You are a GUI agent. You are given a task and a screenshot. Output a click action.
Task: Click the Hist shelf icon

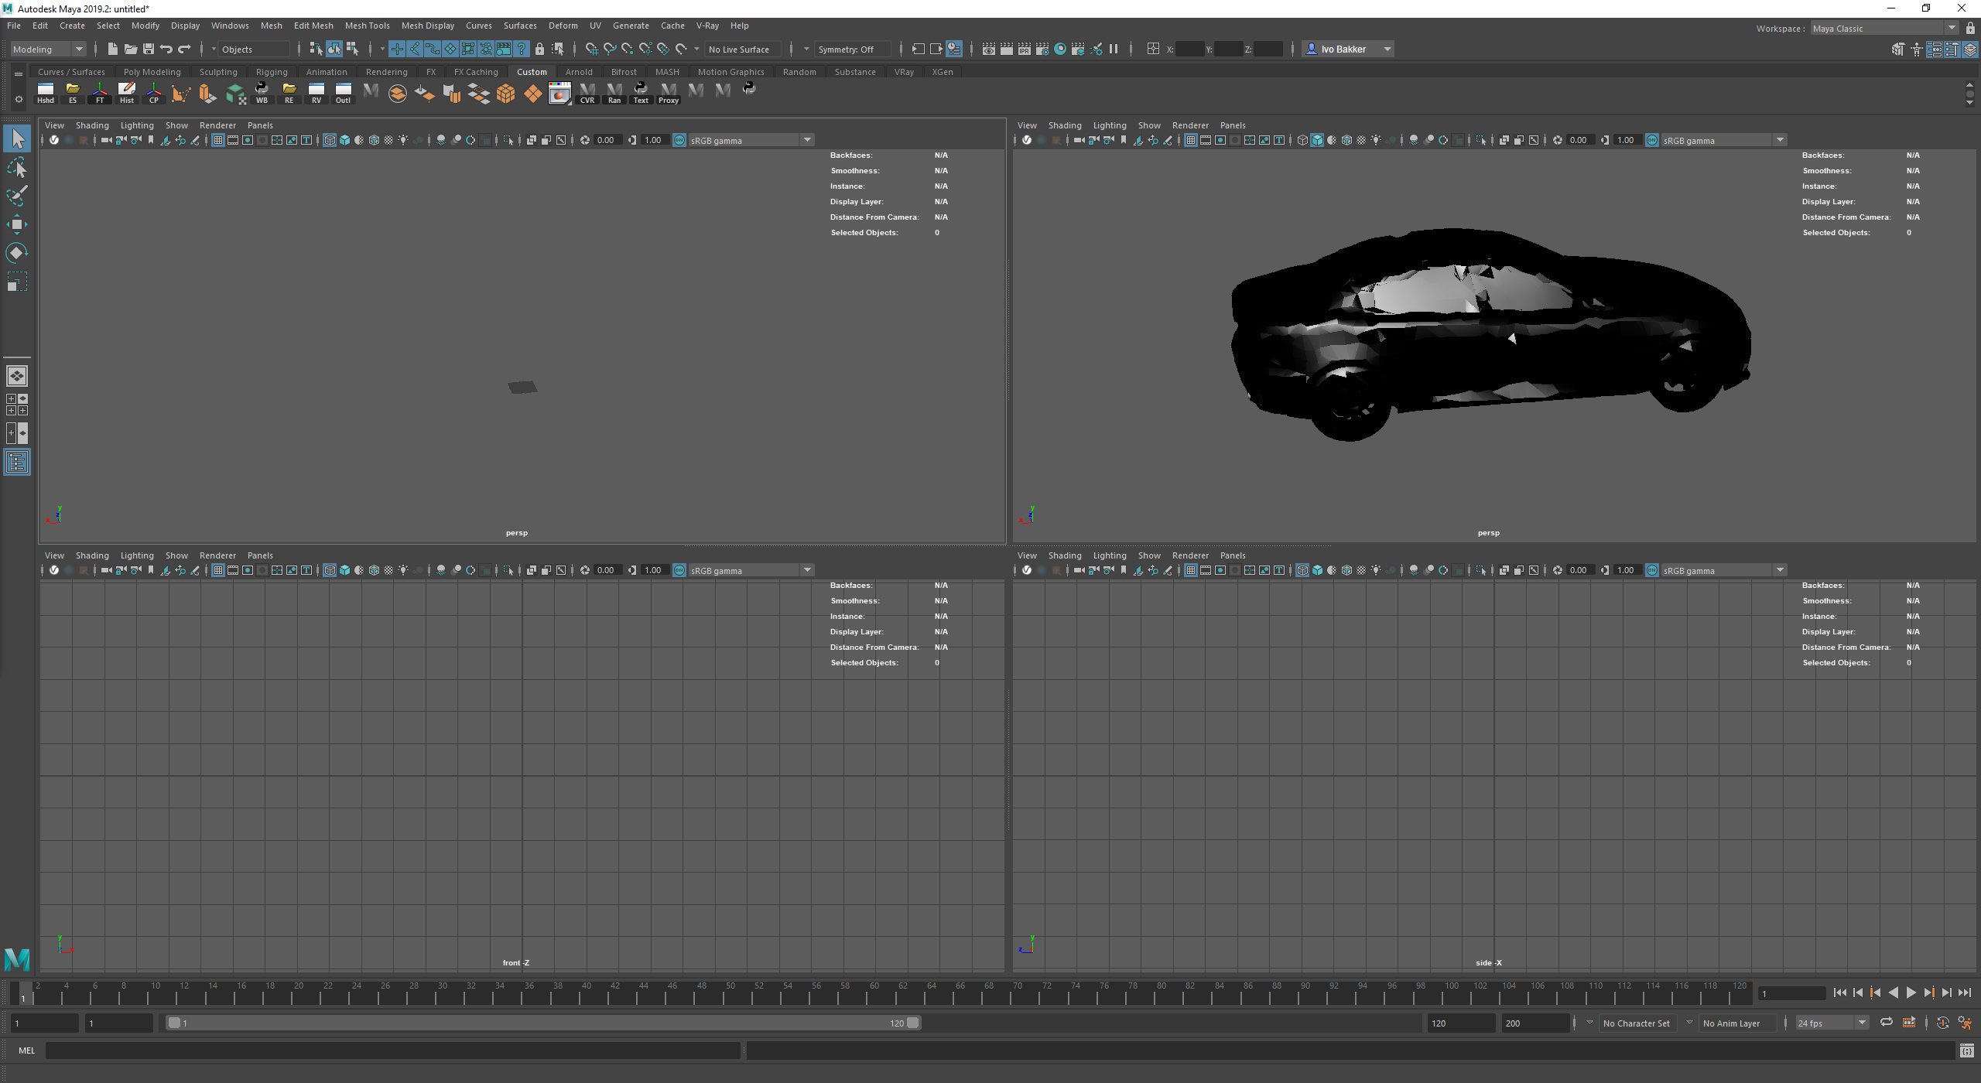(127, 93)
